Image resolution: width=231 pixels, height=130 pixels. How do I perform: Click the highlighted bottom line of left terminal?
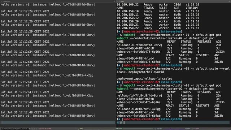coord(58,122)
